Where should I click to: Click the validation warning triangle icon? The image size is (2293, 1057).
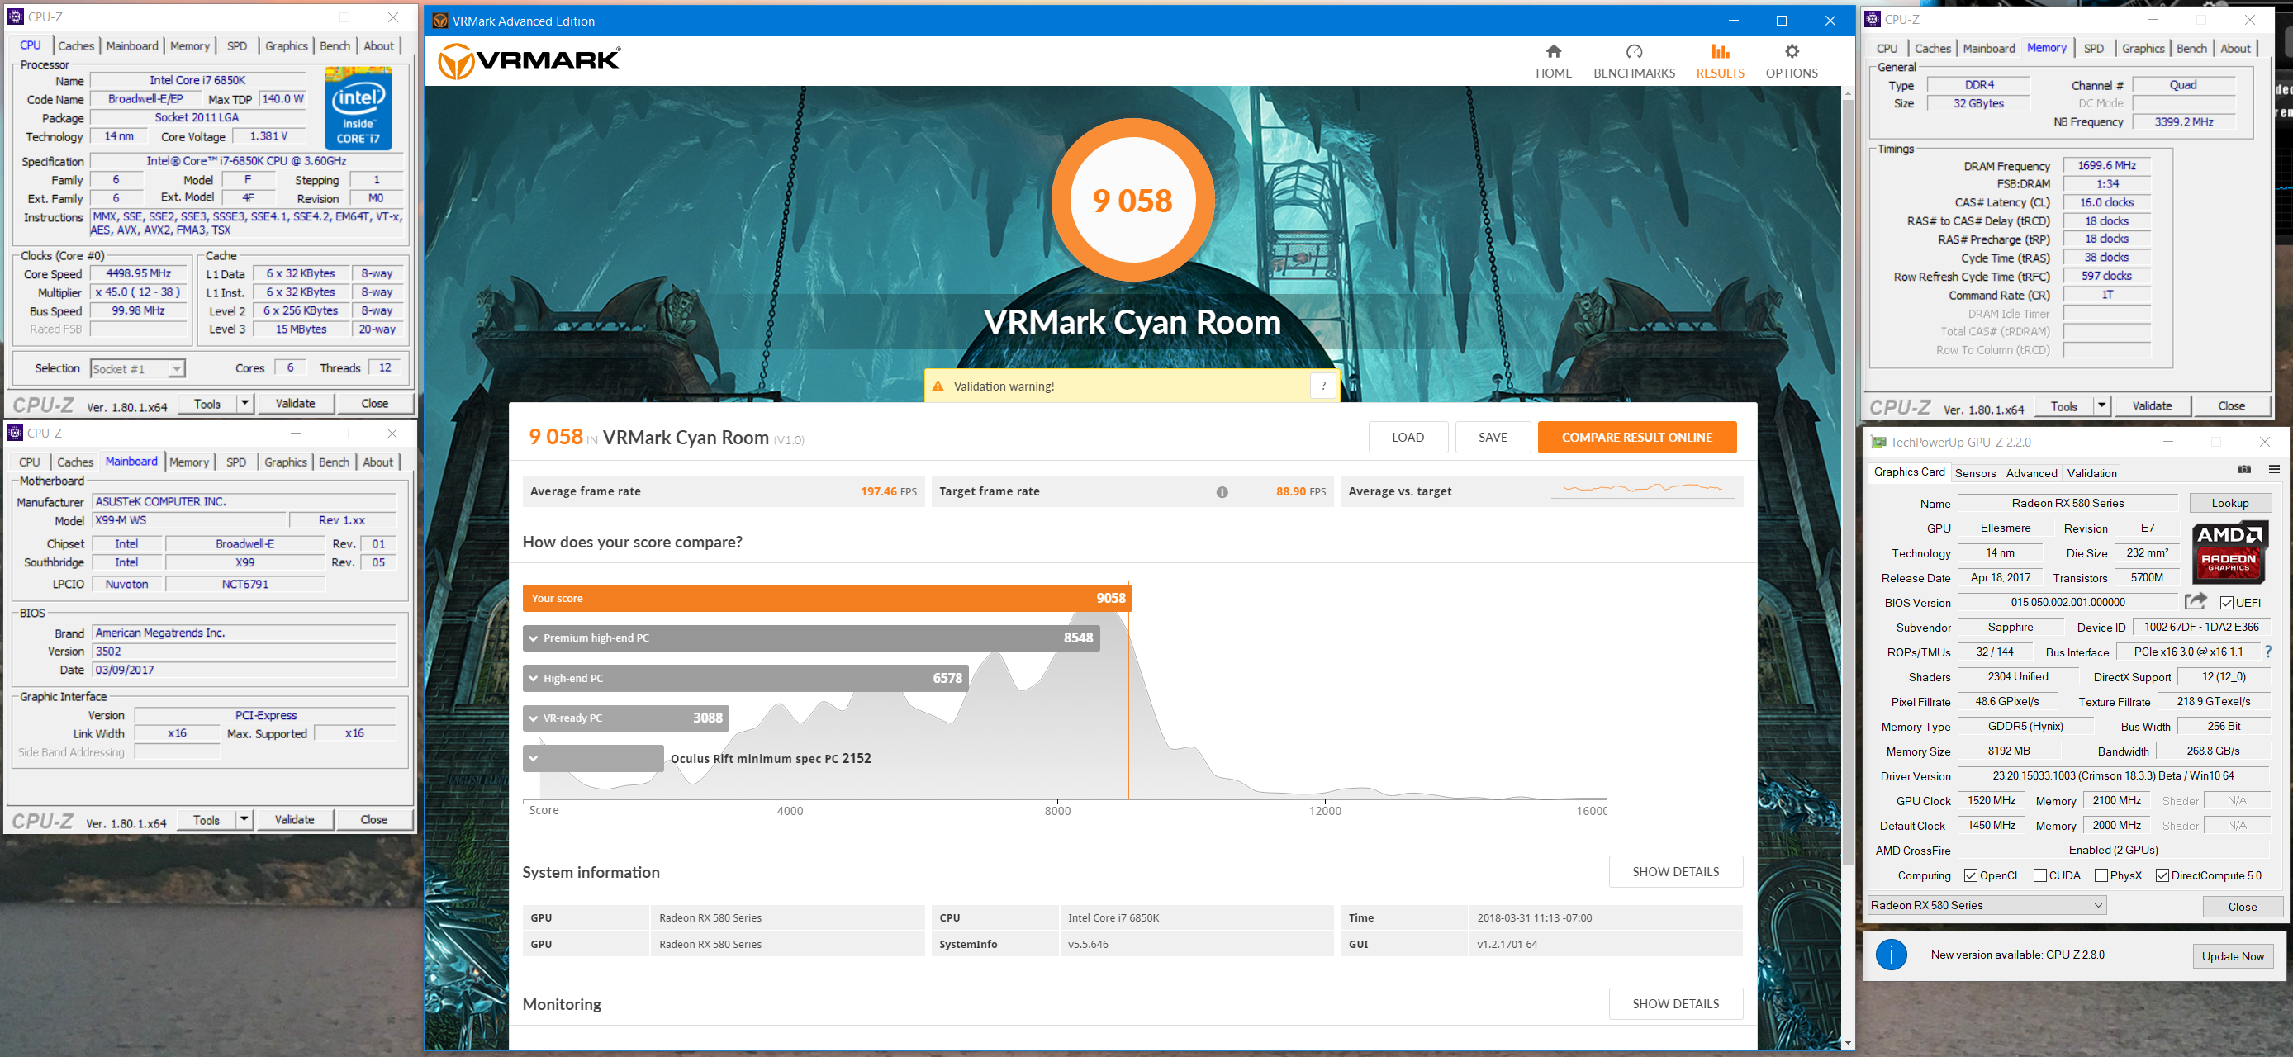point(938,386)
